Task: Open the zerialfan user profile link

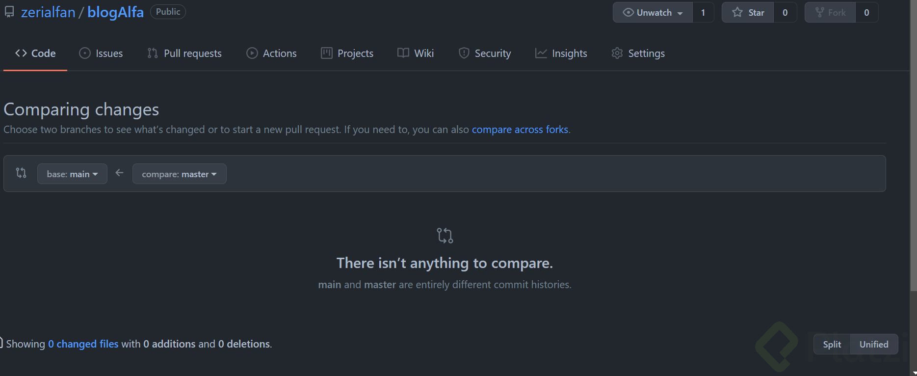Action: (x=48, y=12)
